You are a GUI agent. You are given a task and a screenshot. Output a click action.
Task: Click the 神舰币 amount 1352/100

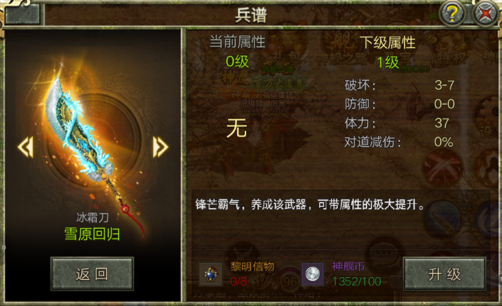point(356,282)
